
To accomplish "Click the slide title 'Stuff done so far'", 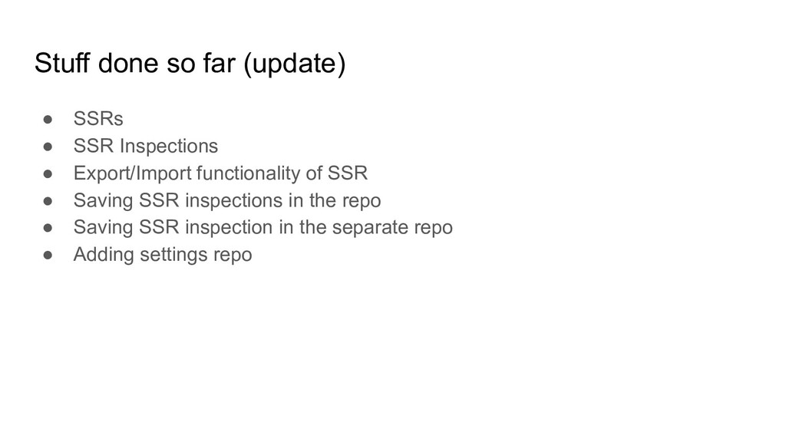I will [x=134, y=63].
